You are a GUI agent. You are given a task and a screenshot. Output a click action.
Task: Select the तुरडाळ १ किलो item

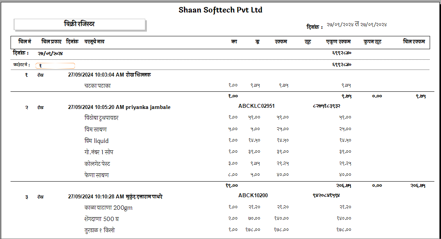coord(99,230)
